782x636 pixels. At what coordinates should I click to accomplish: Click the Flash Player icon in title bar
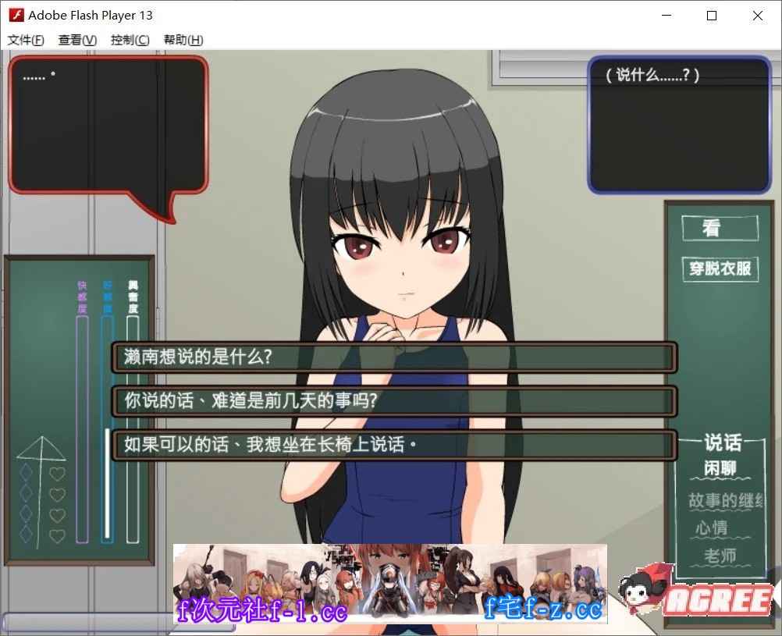pyautogui.click(x=16, y=15)
